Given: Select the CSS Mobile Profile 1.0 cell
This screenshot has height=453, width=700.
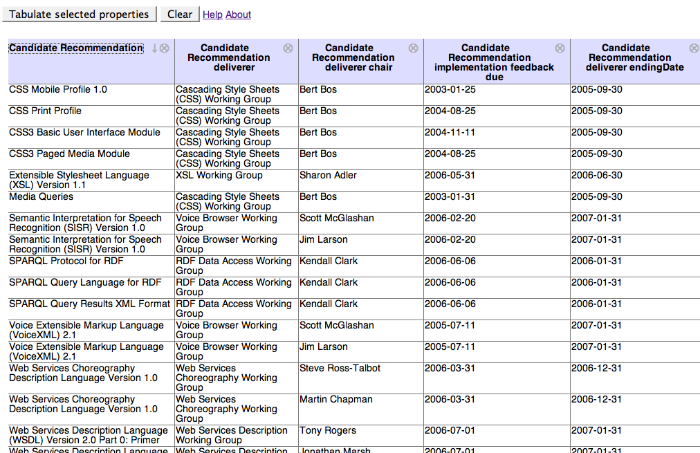Looking at the screenshot, I should point(58,90).
